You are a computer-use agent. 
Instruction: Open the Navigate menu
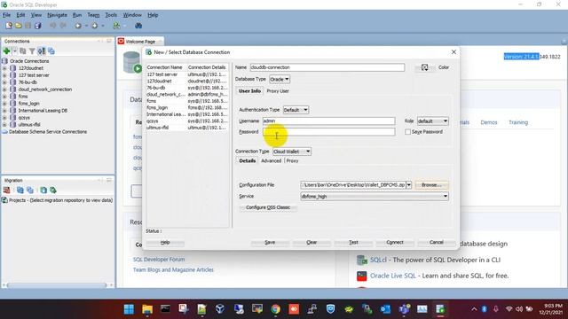tap(57, 15)
